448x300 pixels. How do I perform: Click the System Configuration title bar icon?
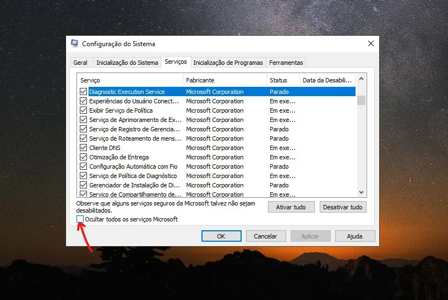click(74, 43)
